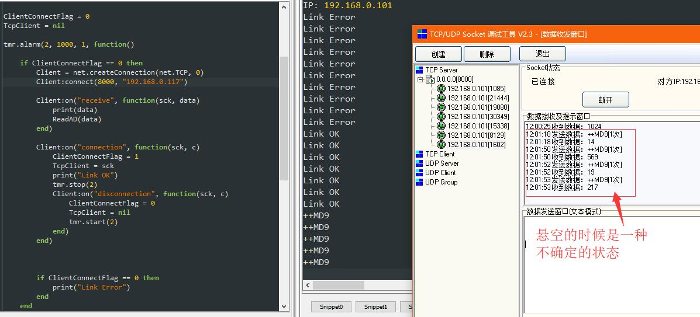Click the TCP Server node icon
This screenshot has height=317, width=700.
419,70
